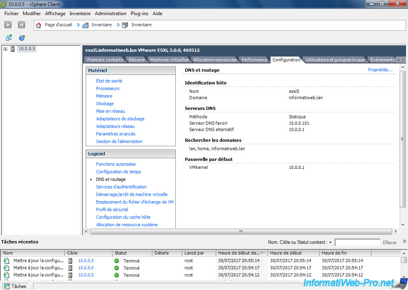Click the 10.0.0.5 target link at 20:54:17
The image size is (408, 290).
click(86, 268)
